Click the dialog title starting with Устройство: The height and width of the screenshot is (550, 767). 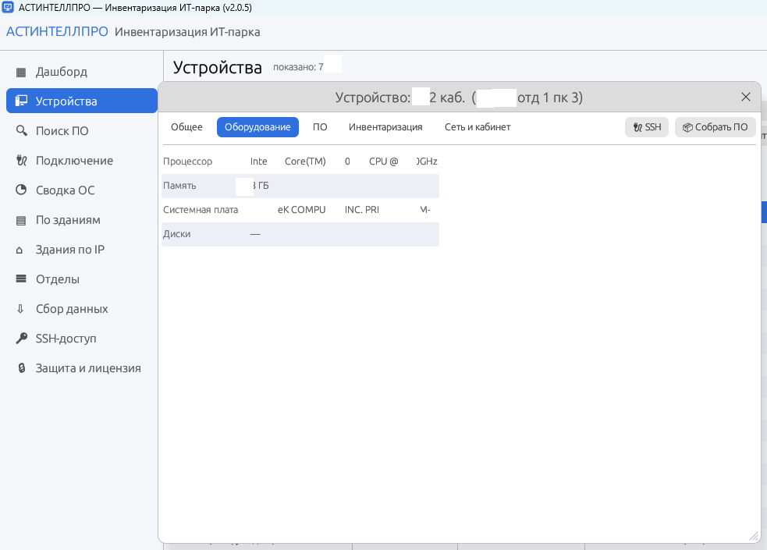459,98
